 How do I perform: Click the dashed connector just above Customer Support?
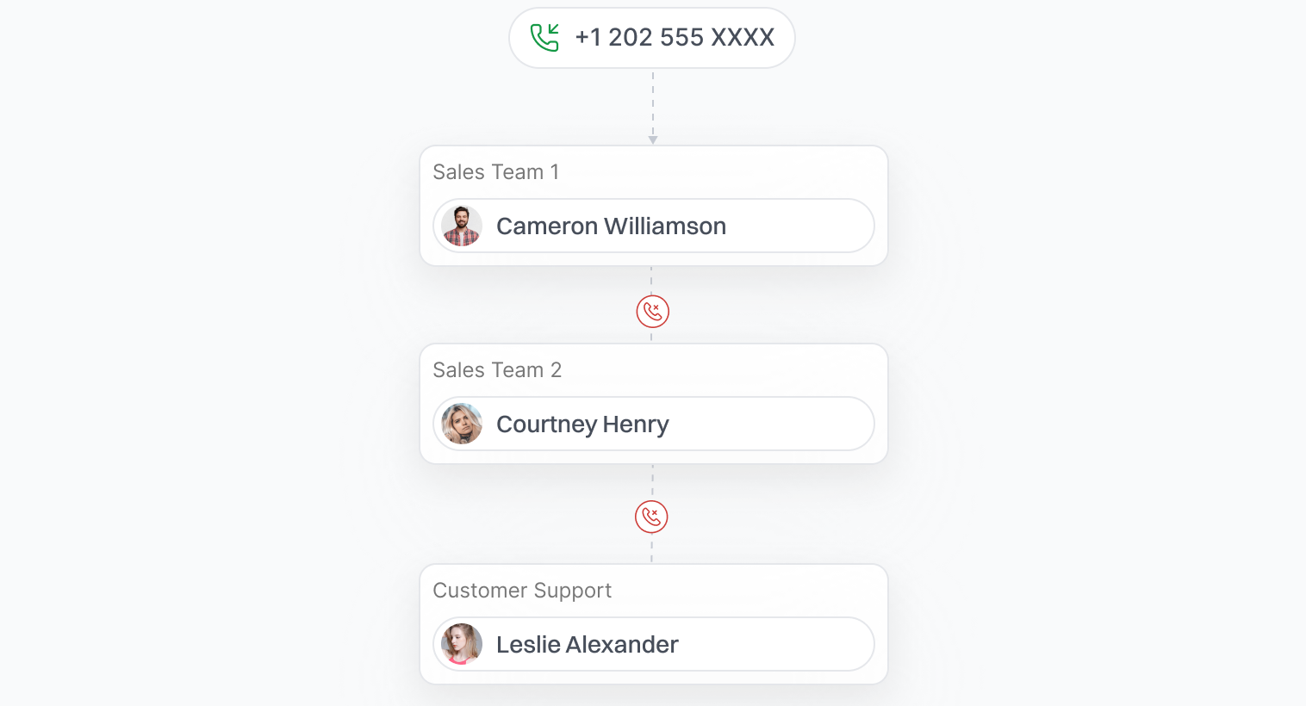point(651,549)
